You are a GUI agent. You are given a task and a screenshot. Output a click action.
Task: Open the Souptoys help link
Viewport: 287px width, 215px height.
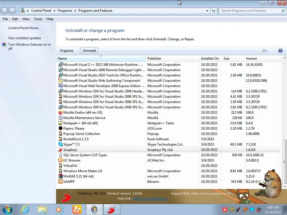151,198
